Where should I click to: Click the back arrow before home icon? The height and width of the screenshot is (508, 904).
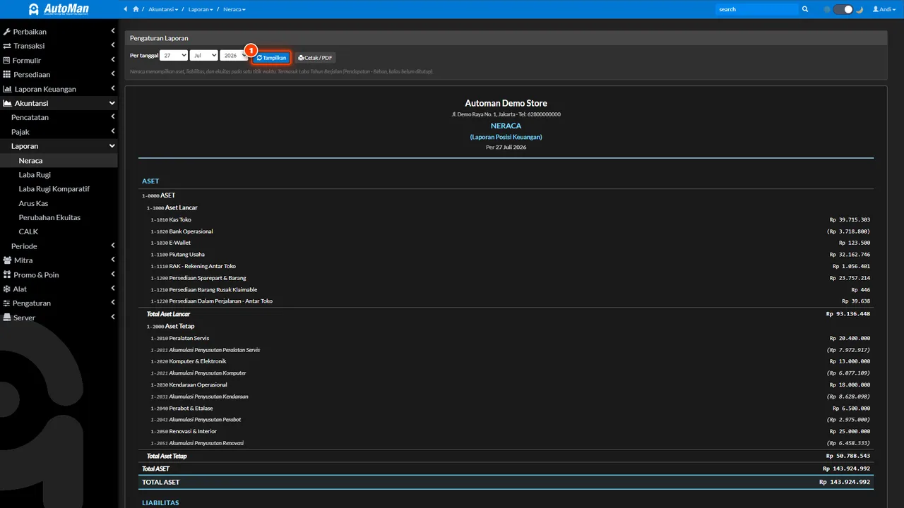click(x=126, y=9)
